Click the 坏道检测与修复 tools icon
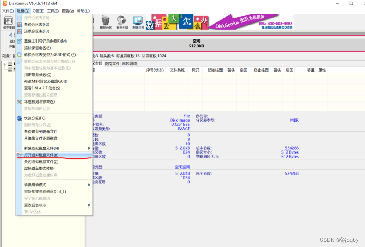Viewport: 365px width, 247px height. [19, 102]
